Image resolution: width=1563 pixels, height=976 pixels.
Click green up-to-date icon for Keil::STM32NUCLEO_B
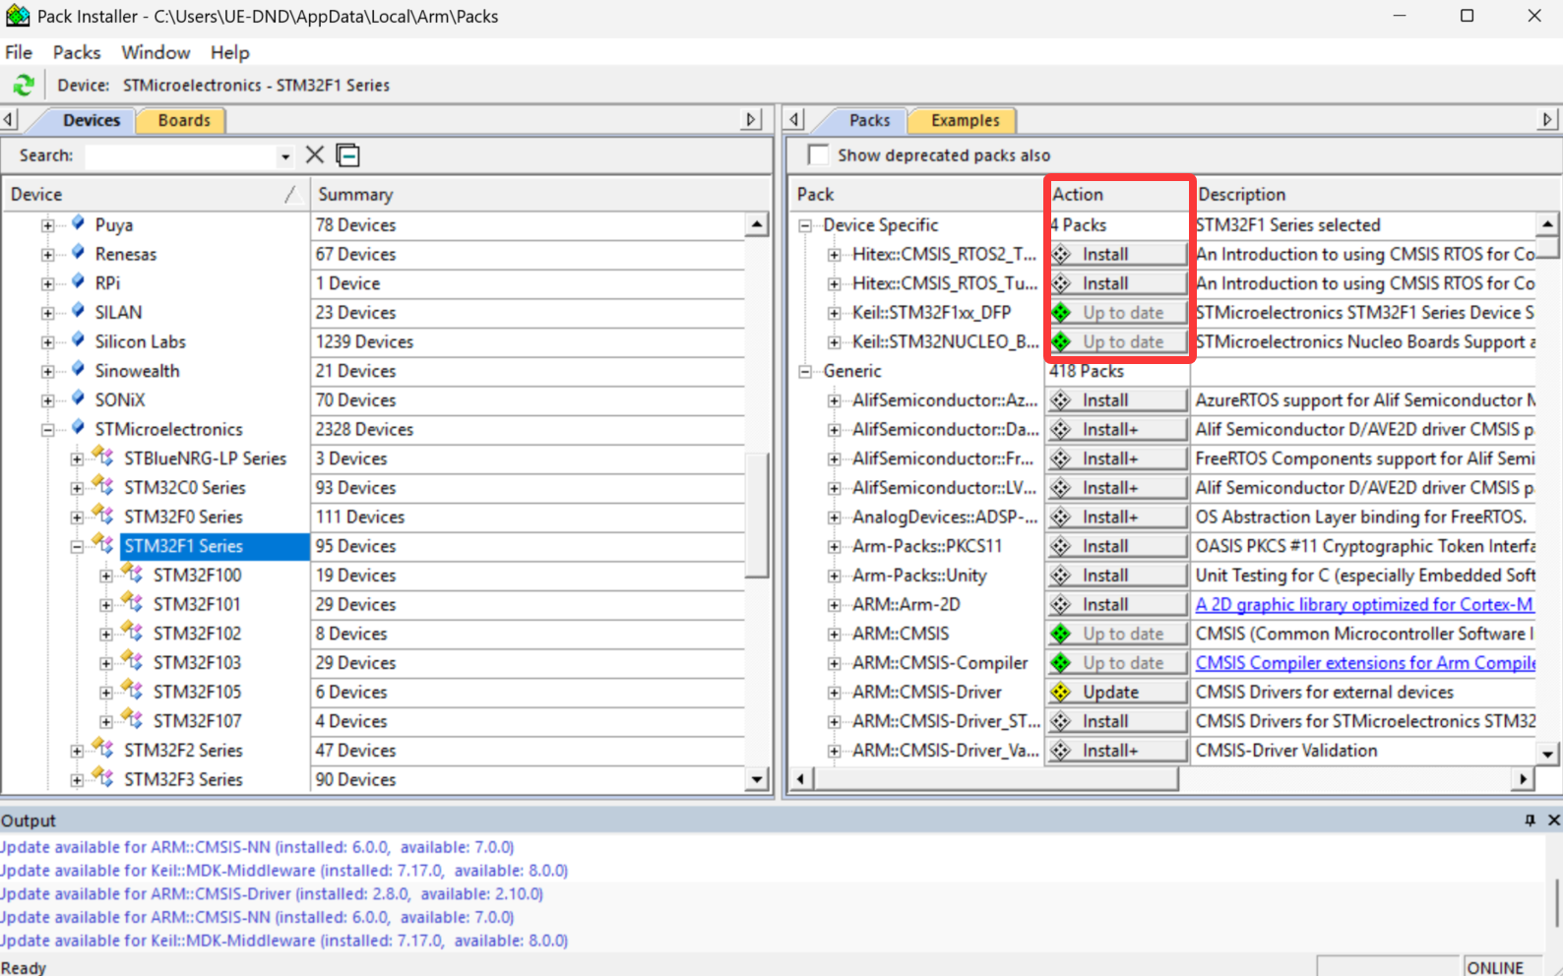pyautogui.click(x=1061, y=341)
